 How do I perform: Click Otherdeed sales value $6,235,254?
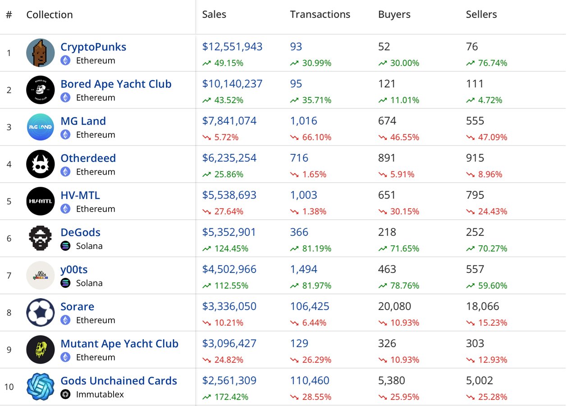(229, 158)
